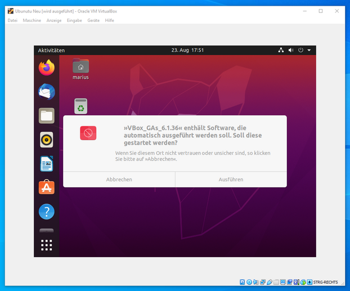This screenshot has height=291, width=350.
Task: Open the marius home folder icon
Action: (x=81, y=66)
